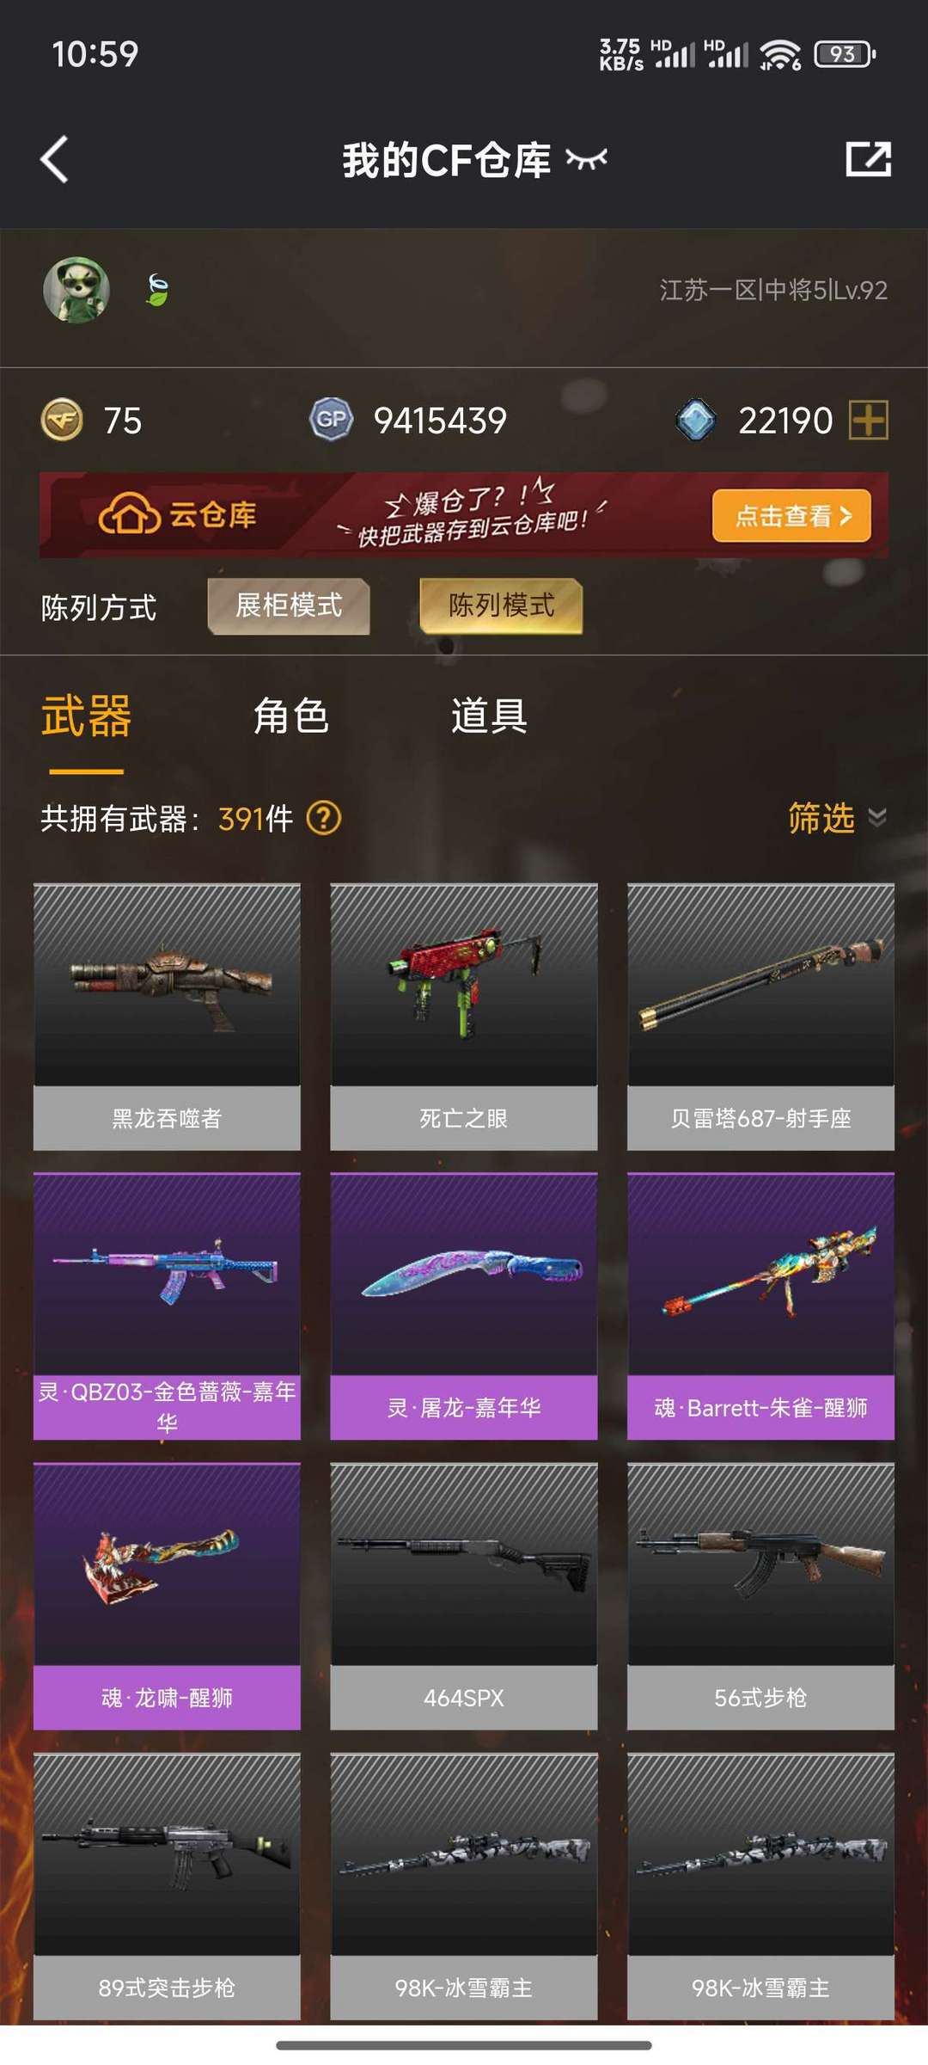This screenshot has width=928, height=2065.
Task: Select the 魂·Barrett-朱雀-醒狮 weapon thumbnail
Action: pyautogui.click(x=760, y=1274)
